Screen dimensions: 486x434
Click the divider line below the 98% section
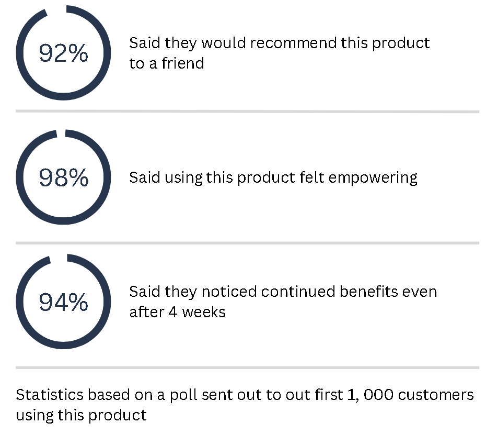point(247,243)
